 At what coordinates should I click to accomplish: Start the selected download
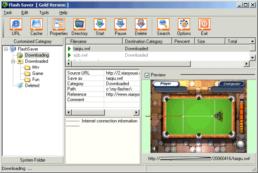pos(100,27)
